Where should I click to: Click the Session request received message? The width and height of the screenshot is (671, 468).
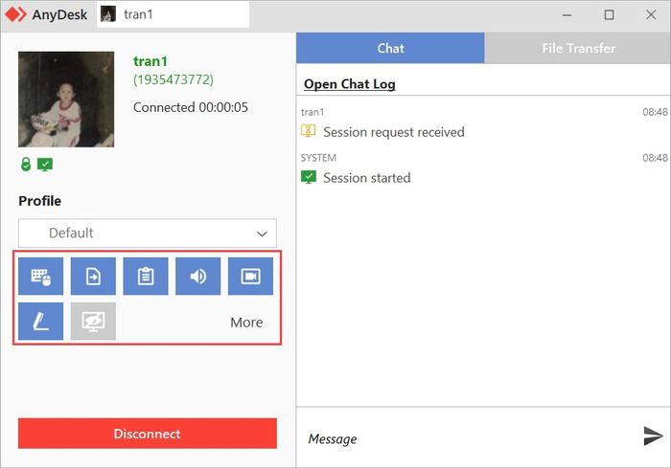pyautogui.click(x=394, y=132)
